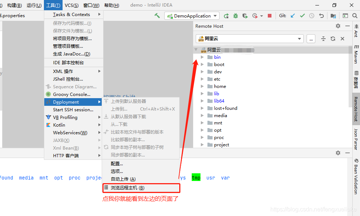This screenshot has width=360, height=216.
Task: Open HTTP 客户端 submenu
Action: 74,155
